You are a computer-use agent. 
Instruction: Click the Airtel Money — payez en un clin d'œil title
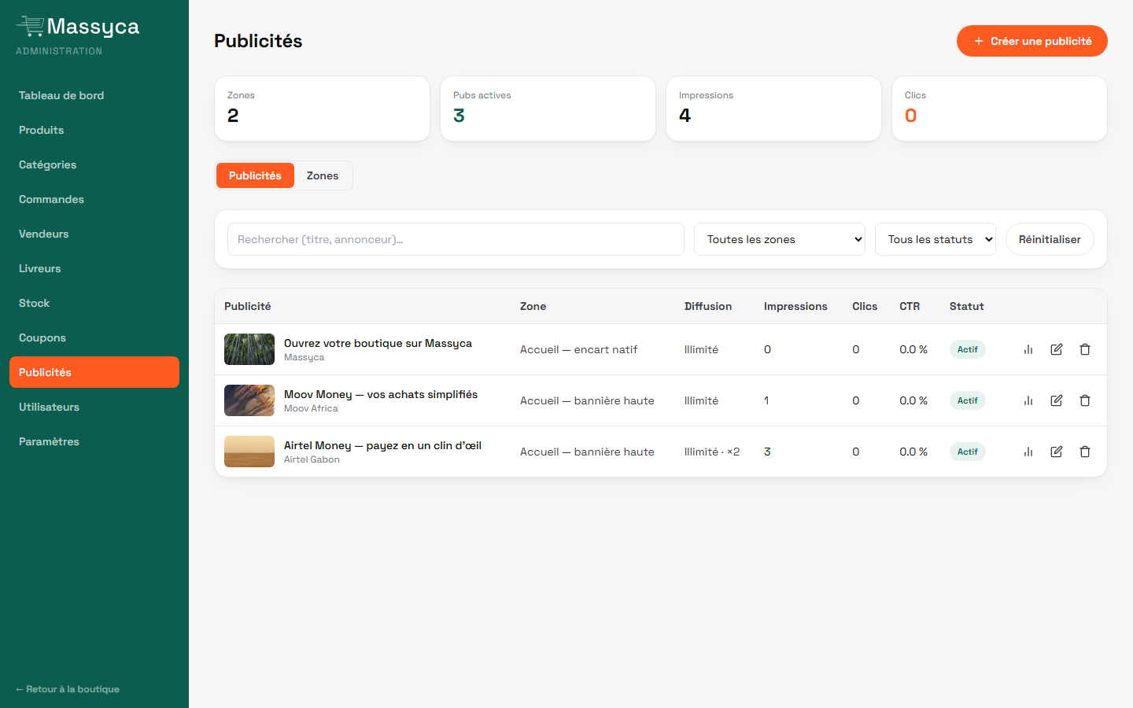(382, 445)
